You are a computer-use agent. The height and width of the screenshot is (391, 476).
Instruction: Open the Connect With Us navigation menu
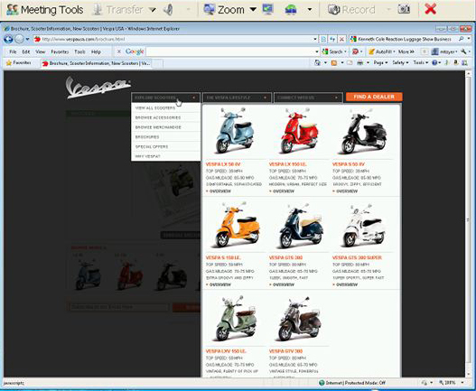[x=308, y=98]
